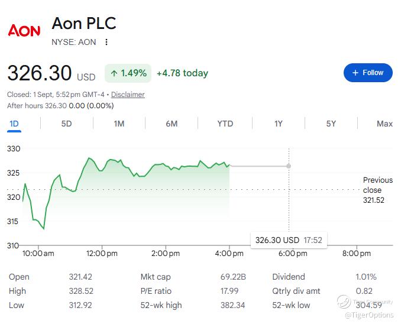
Task: Click the AON company logo
Action: (x=24, y=30)
